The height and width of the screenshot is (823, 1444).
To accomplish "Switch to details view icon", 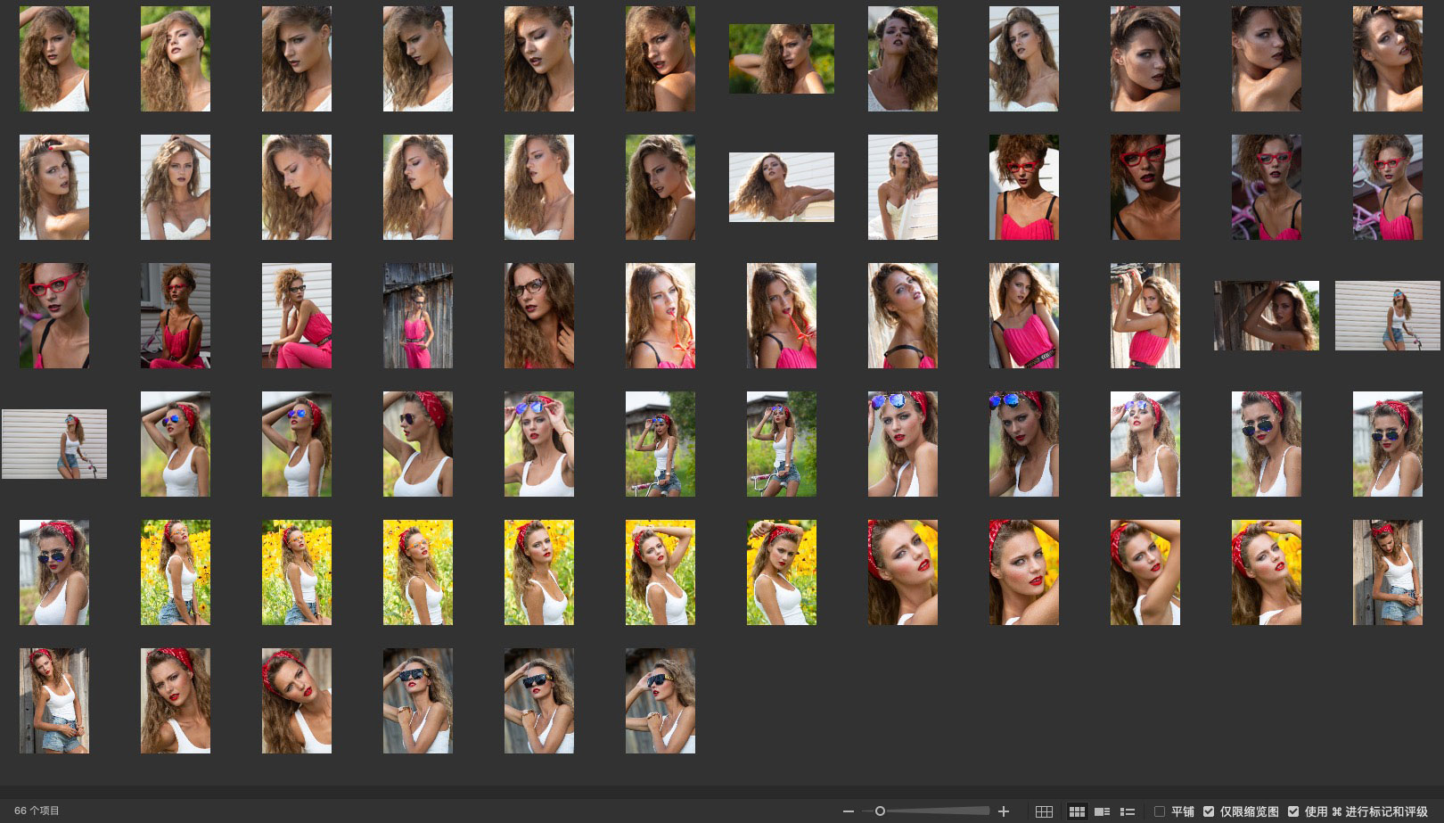I will pyautogui.click(x=1102, y=811).
